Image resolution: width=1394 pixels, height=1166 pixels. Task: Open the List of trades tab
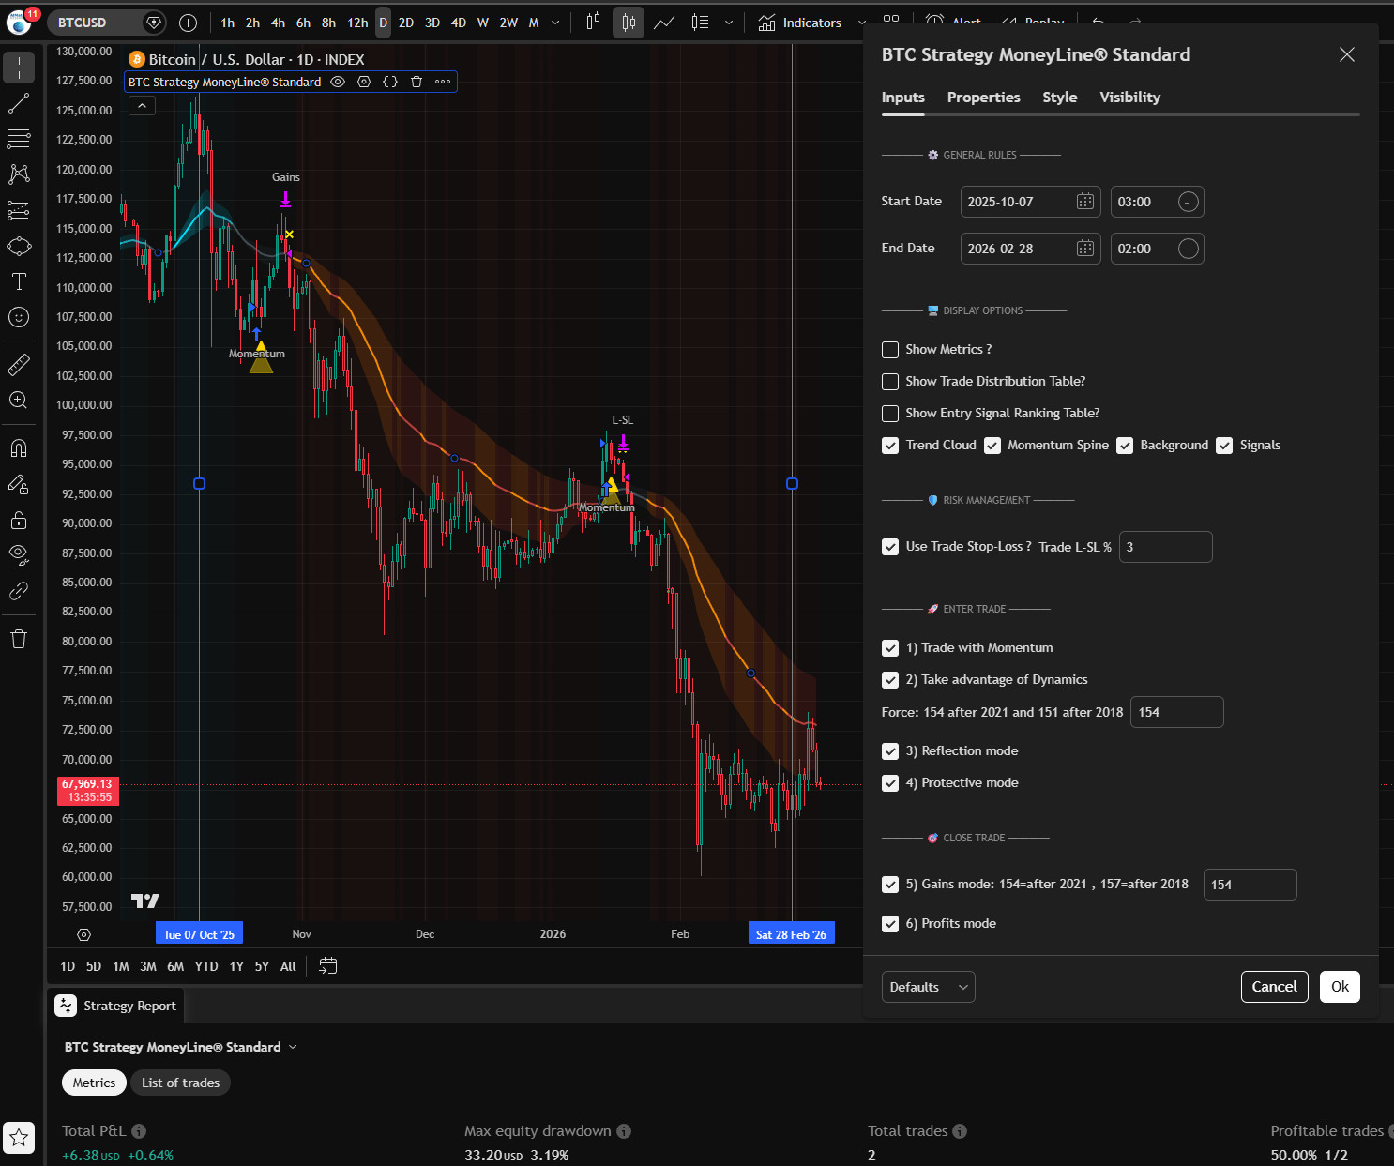pos(180,1083)
